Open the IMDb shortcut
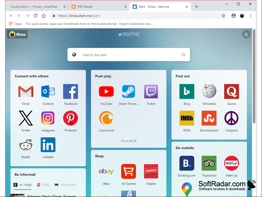Image resolution: width=262 pixels, height=197 pixels. [187, 118]
